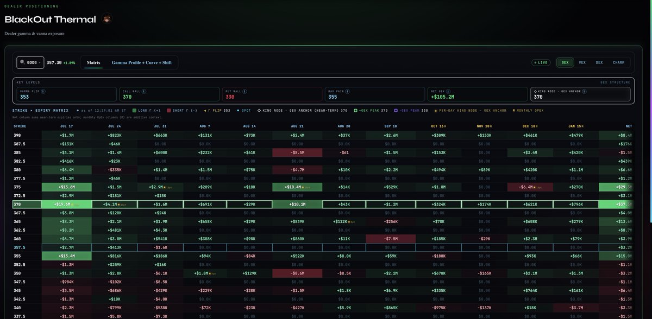Select the CHARM view

[618, 63]
